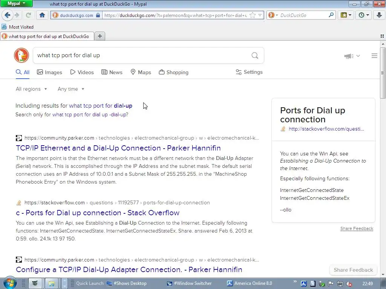Open the History clock button

point(364,15)
